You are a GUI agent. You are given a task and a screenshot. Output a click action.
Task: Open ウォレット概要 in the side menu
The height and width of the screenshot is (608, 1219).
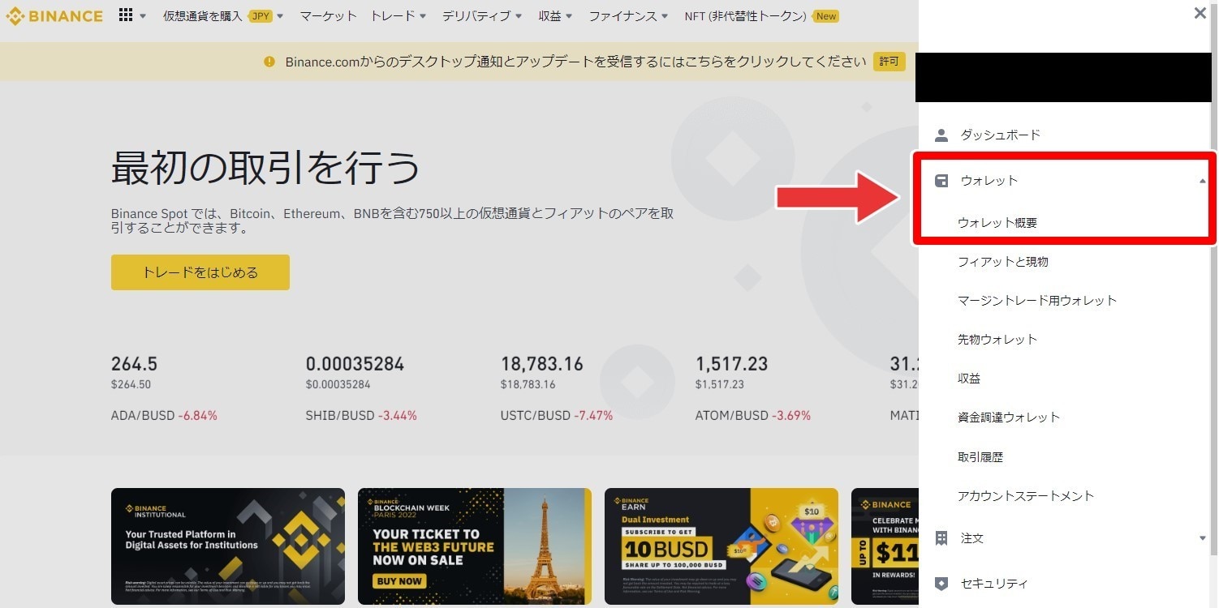click(997, 222)
